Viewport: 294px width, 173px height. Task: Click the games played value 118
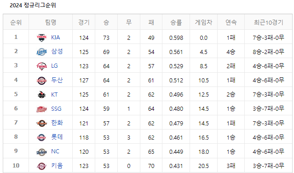[x=84, y=138]
